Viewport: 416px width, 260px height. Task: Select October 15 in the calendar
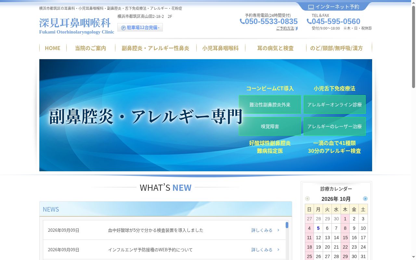(345, 238)
